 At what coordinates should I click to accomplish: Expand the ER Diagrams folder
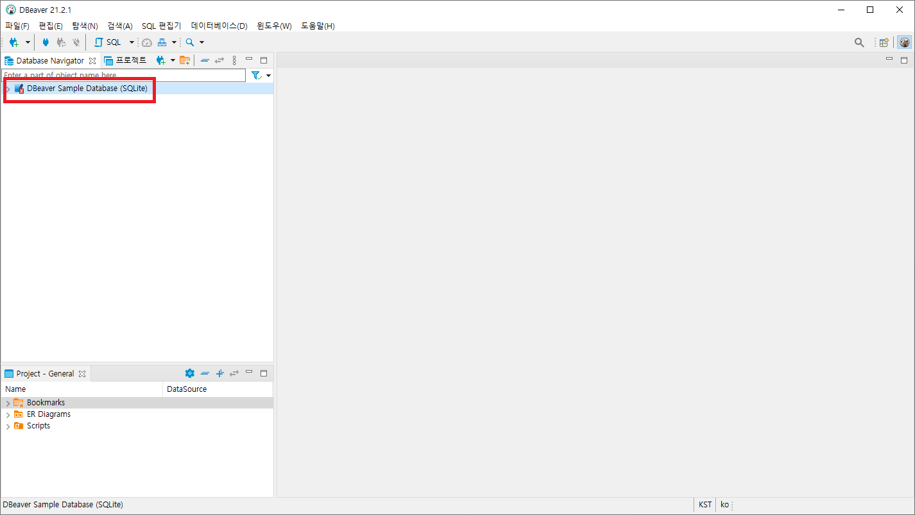[x=8, y=414]
